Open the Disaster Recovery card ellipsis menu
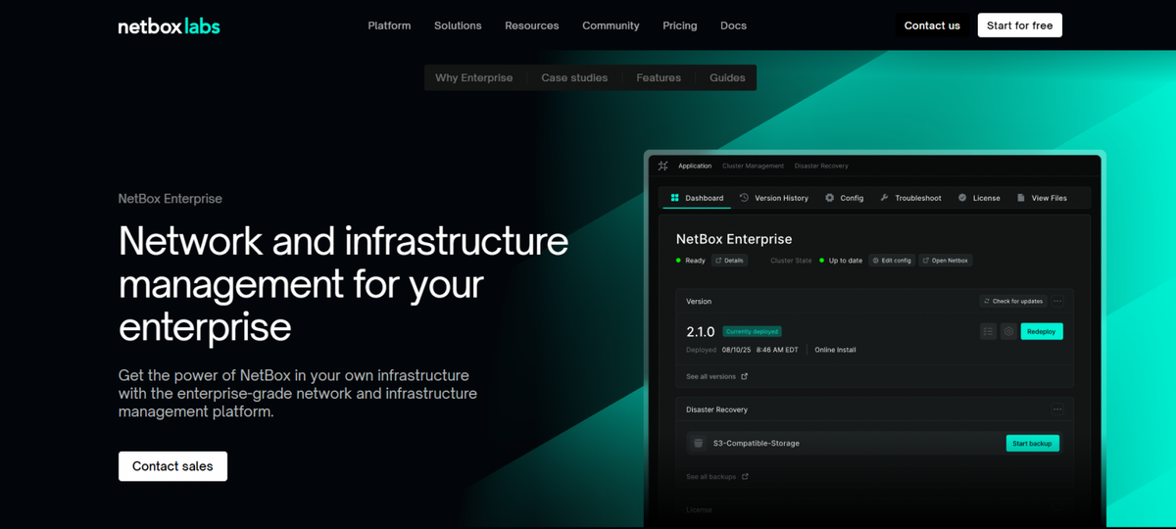 1057,409
